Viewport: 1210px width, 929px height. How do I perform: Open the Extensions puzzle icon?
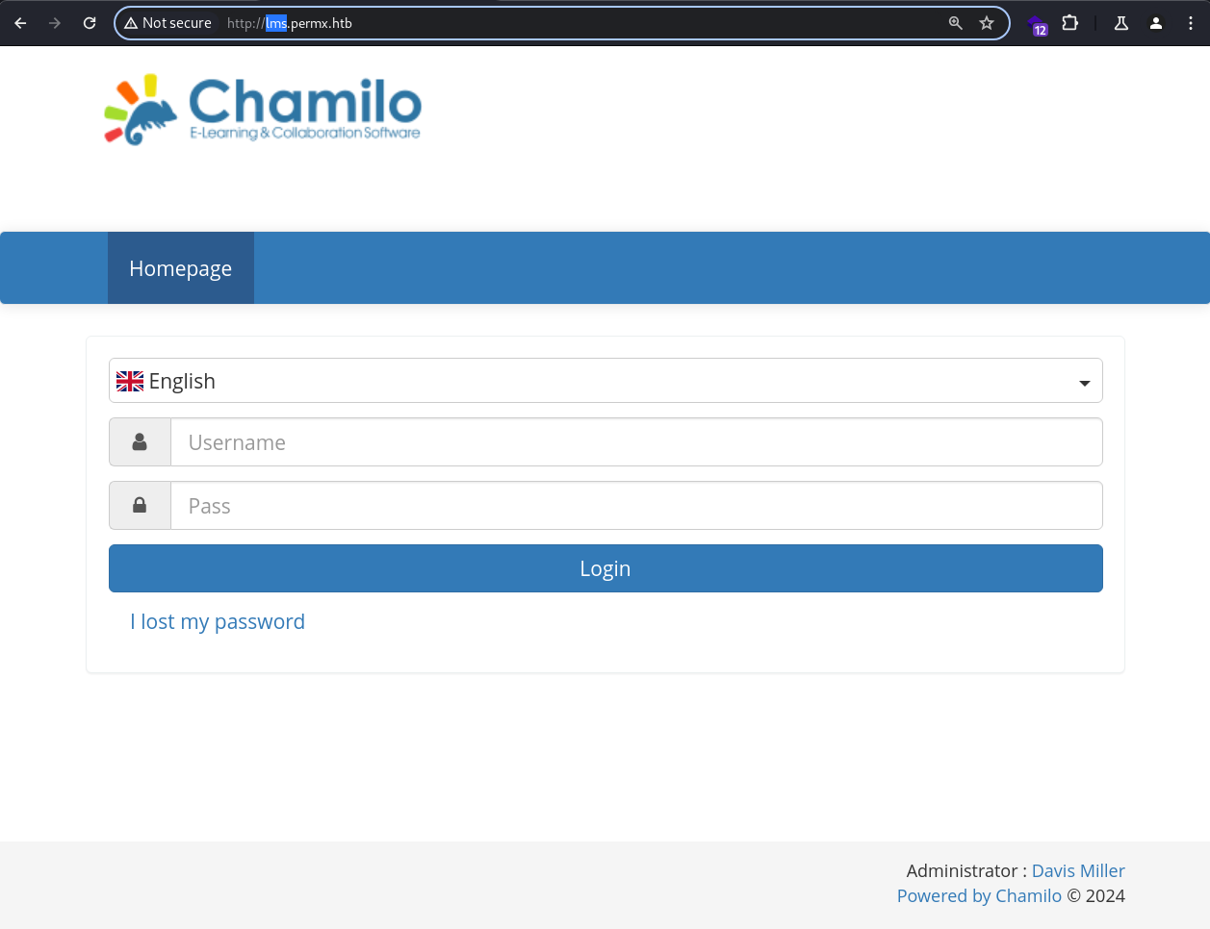(1070, 23)
